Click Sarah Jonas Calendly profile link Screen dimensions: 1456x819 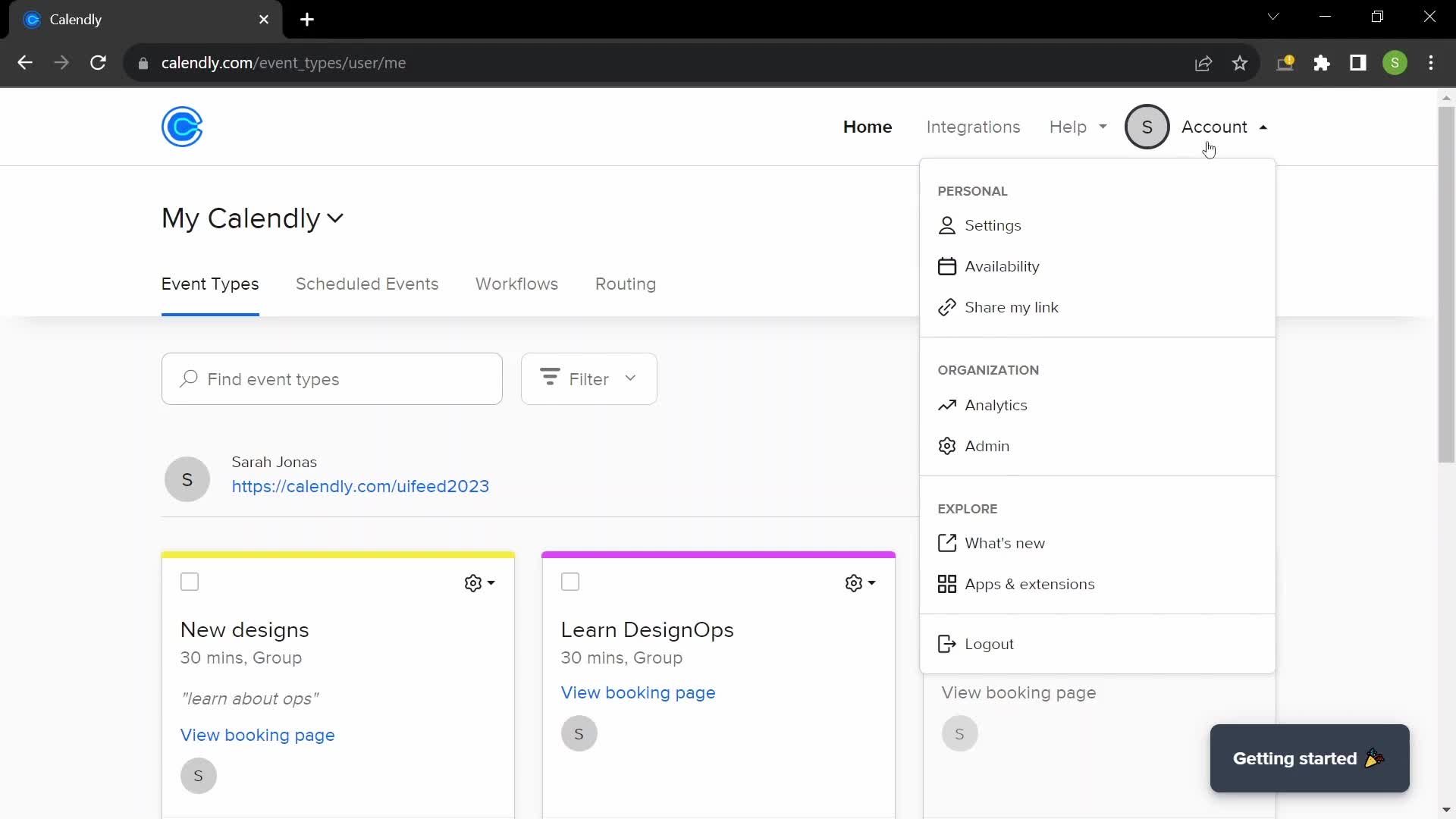[x=361, y=487]
